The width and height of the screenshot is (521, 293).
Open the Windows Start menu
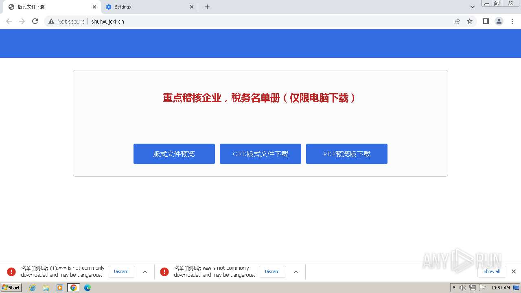[x=11, y=288]
